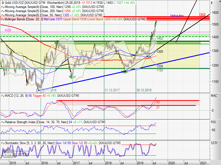Image resolution: width=221 pixels, height=165 pixels.
Task: Click the wave icon beside Moving Average Simple(6)
Action: click(3, 15)
